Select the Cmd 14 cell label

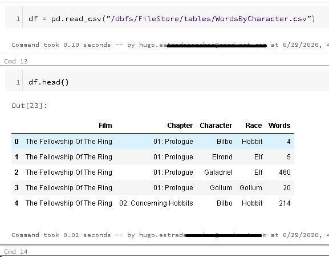click(x=16, y=251)
